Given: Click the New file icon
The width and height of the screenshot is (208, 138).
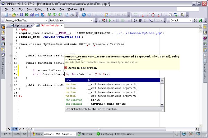Looking at the screenshot, I should coord(6,15).
